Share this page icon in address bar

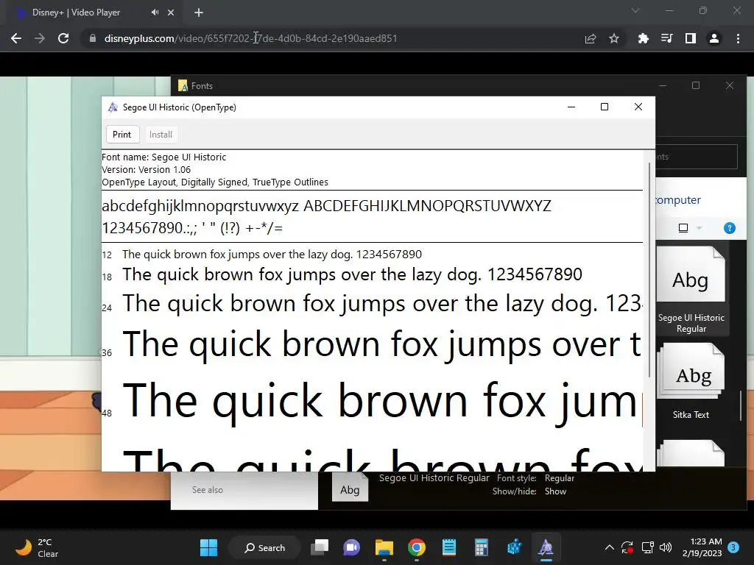tap(591, 38)
